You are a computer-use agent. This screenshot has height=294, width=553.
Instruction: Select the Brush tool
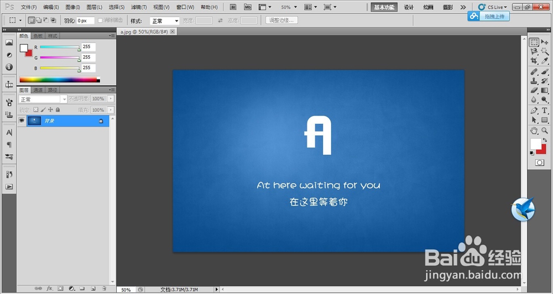(x=545, y=72)
